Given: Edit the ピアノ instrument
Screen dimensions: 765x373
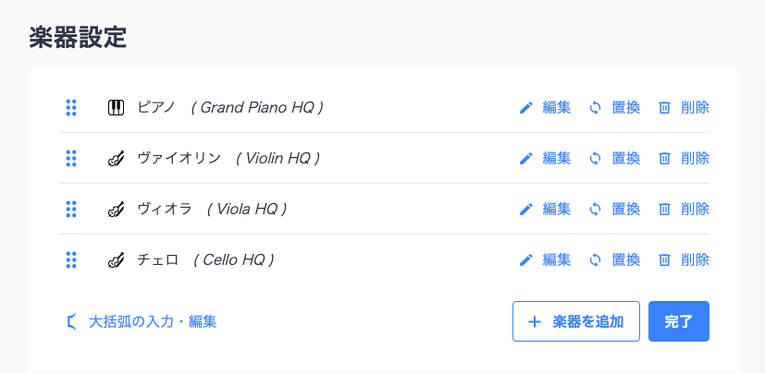Looking at the screenshot, I should (x=545, y=107).
